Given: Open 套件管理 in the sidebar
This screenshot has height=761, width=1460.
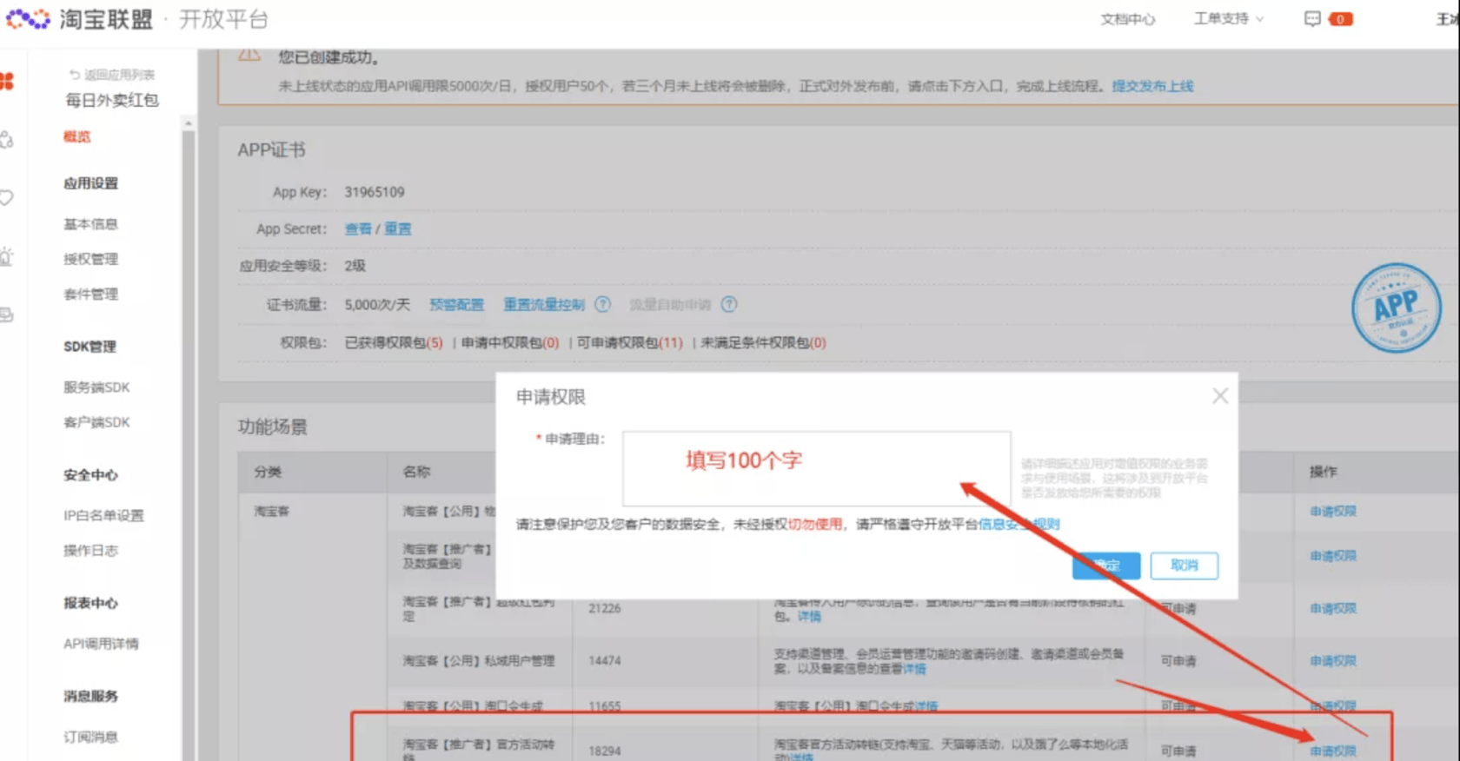Looking at the screenshot, I should tap(90, 294).
